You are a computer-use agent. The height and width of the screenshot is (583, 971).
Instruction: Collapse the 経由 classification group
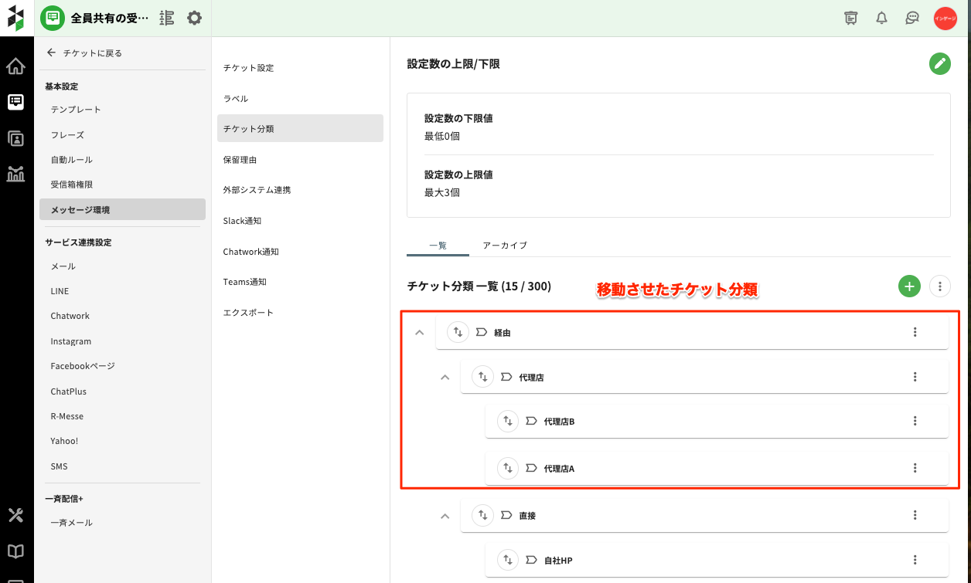(x=420, y=332)
